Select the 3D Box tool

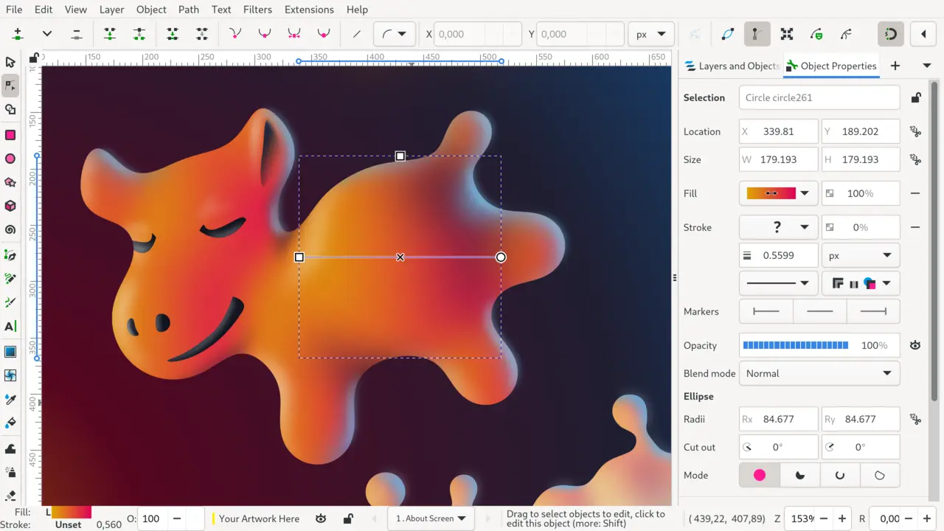pyautogui.click(x=10, y=206)
